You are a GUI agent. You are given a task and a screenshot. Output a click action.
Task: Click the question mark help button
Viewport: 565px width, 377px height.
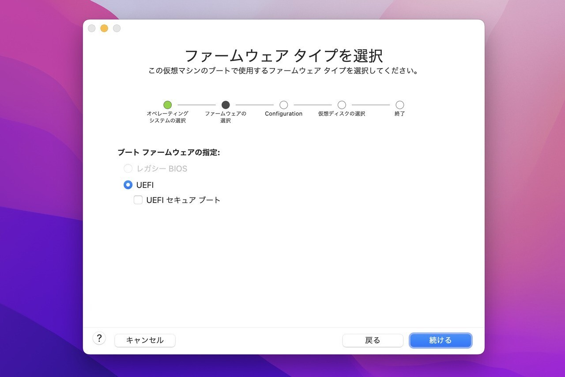tap(99, 339)
